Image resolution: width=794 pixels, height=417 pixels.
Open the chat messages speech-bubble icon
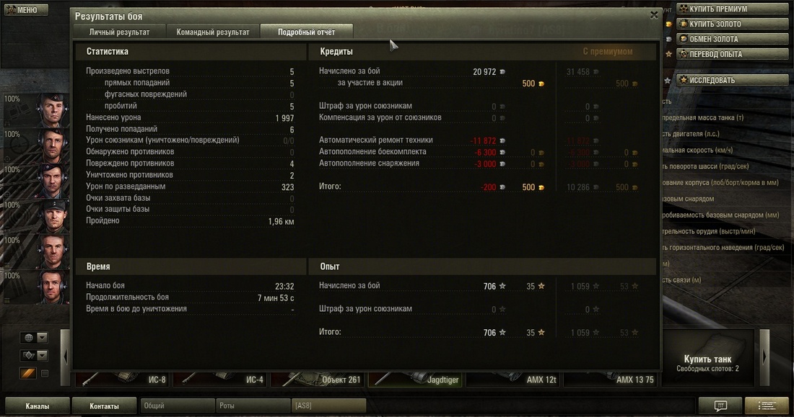pyautogui.click(x=720, y=405)
